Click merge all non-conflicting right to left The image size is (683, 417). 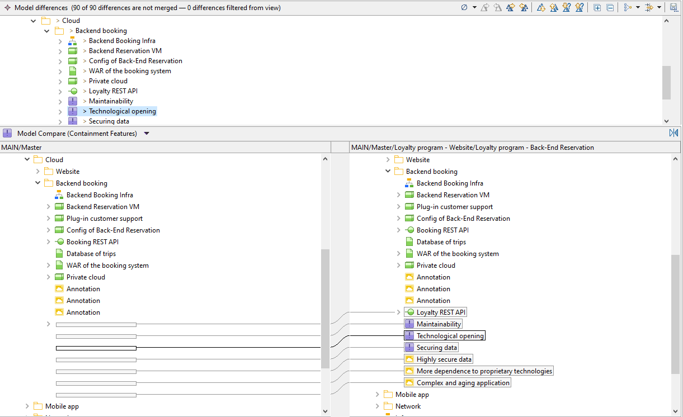tap(524, 8)
